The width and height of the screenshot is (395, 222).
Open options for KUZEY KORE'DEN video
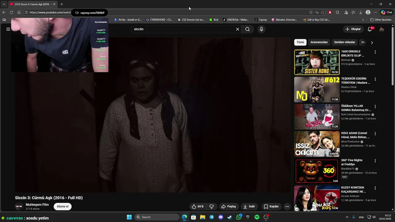point(375,188)
